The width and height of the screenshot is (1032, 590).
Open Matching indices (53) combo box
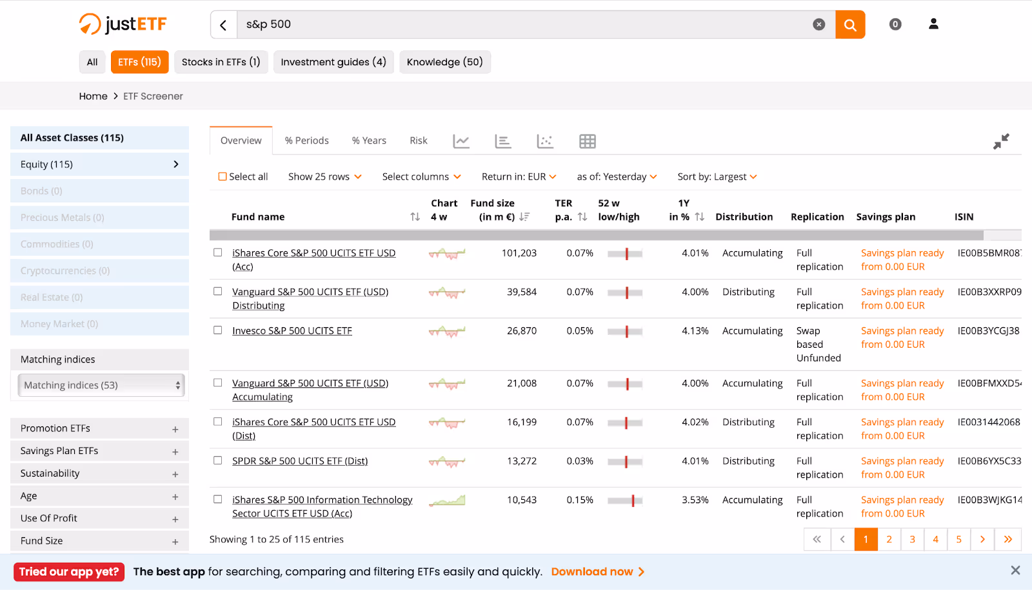(101, 385)
